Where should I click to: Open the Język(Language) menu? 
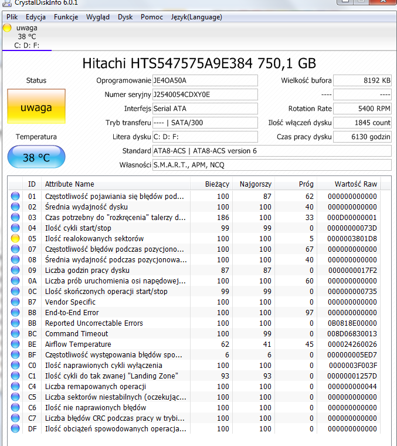(x=196, y=17)
